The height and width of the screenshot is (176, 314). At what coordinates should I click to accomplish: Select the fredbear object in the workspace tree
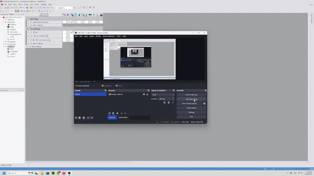[x=13, y=25]
